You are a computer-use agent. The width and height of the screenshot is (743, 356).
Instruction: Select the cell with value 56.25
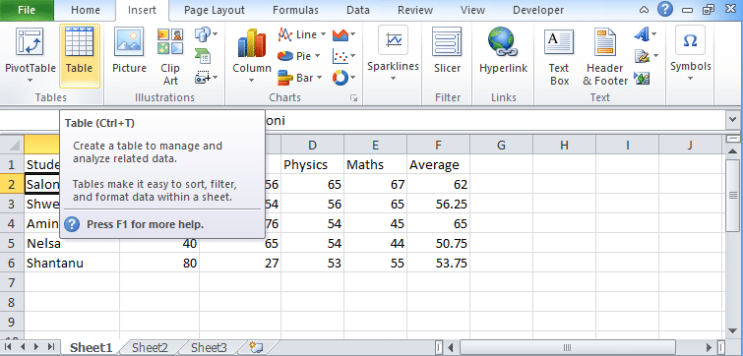[438, 204]
